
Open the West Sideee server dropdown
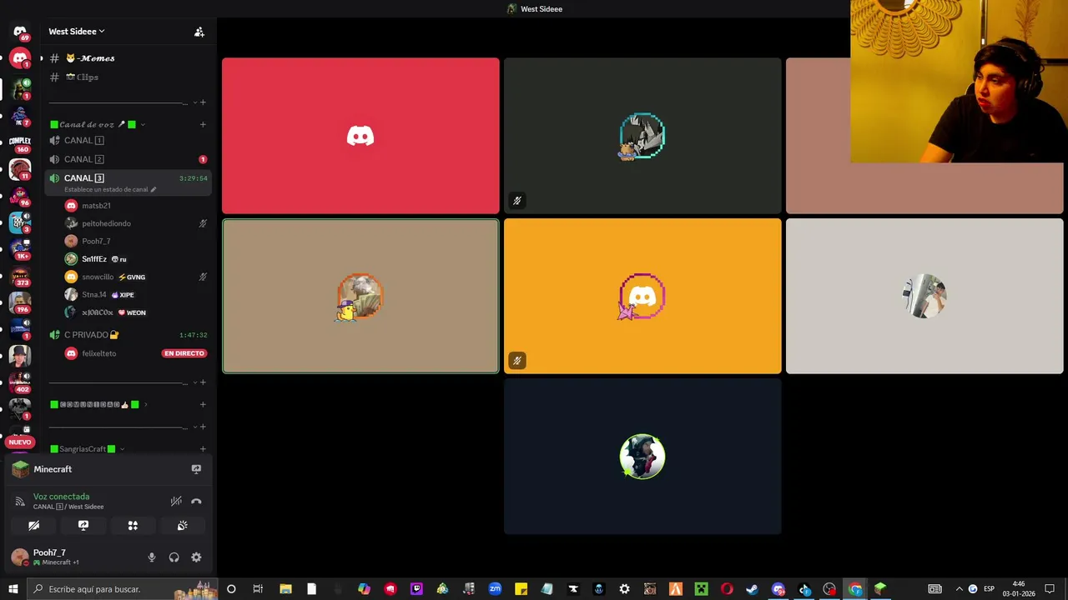click(x=77, y=32)
